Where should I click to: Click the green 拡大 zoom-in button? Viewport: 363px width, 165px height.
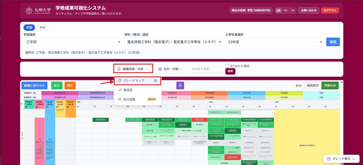[57, 85]
